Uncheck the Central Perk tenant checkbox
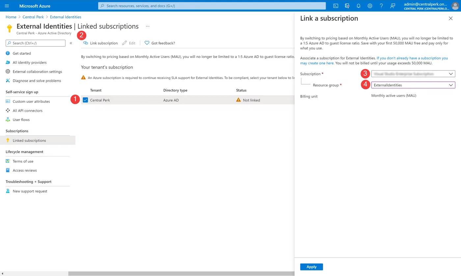This screenshot has width=461, height=276. [85, 100]
